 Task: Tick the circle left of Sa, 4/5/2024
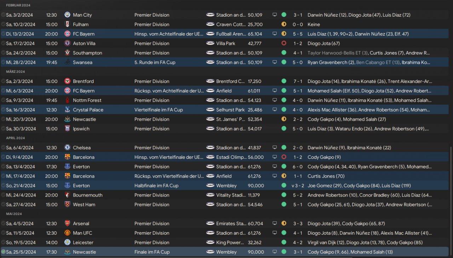point(3,223)
